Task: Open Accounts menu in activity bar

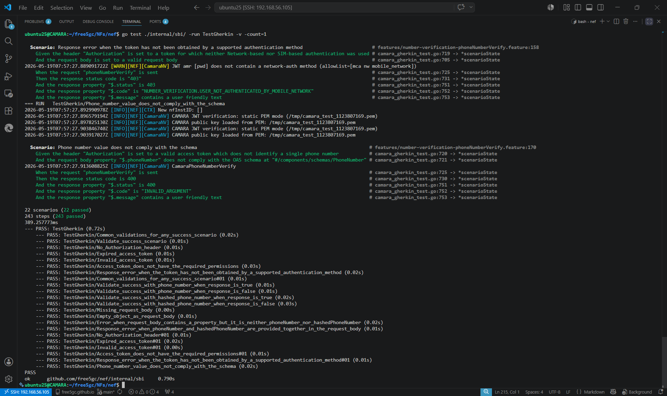Action: pyautogui.click(x=9, y=362)
